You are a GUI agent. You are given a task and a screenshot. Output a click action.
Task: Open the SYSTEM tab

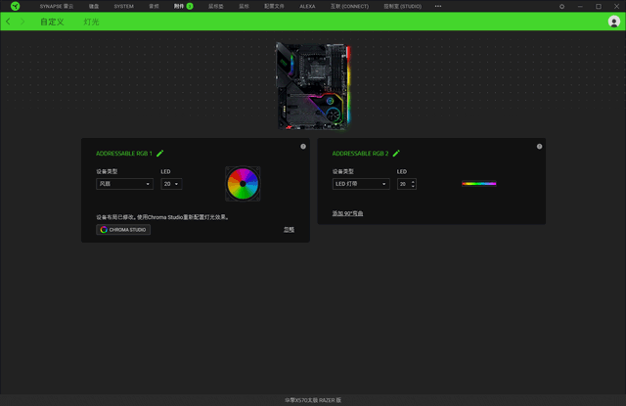coord(124,7)
